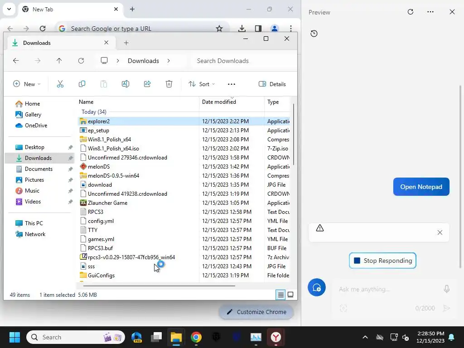Screen dimensions: 464x348
Task: Click the Windows taskbar Search box
Action: pyautogui.click(x=76, y=337)
